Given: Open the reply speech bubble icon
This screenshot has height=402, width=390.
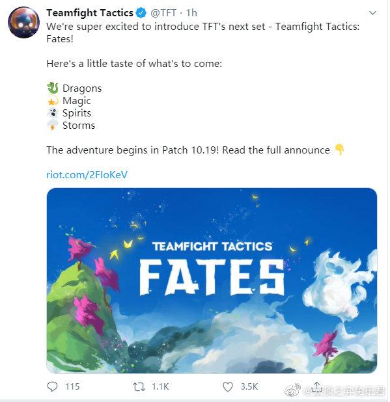Looking at the screenshot, I should point(52,386).
